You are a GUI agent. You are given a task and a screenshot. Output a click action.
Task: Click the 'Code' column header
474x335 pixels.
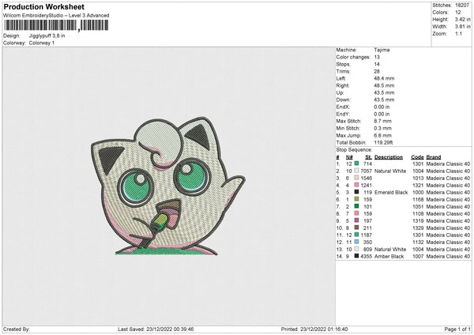pos(417,157)
